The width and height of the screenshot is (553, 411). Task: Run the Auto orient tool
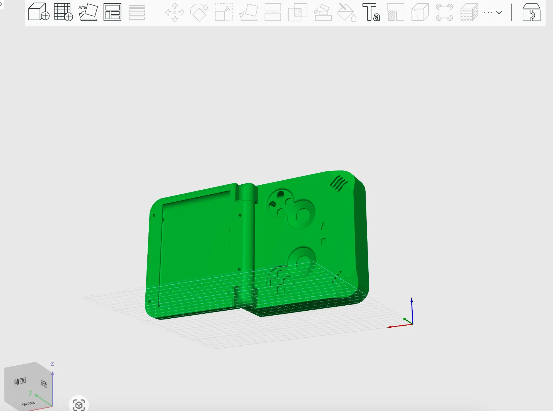click(x=88, y=12)
